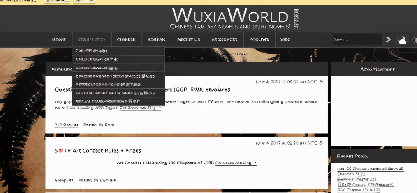Choose Stellar Transformations from the list
Image resolution: width=417 pixels, height=193 pixels.
118,101
